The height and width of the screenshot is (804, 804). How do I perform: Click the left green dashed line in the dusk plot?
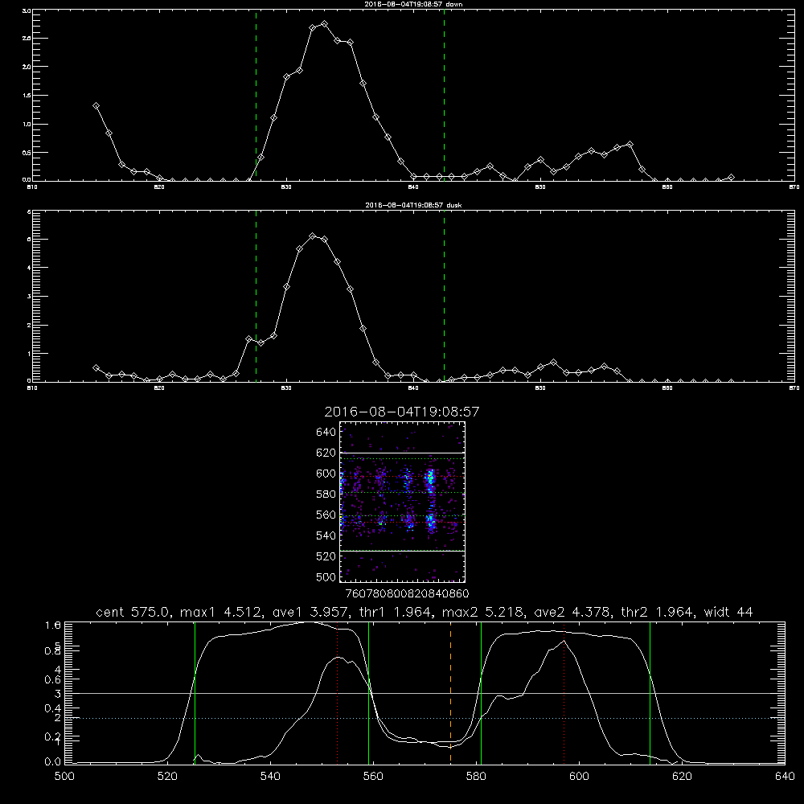[x=256, y=296]
